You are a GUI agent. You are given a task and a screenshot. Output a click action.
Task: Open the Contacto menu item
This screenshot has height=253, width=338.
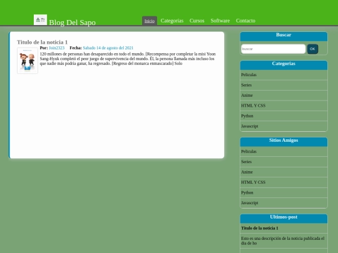pos(245,21)
